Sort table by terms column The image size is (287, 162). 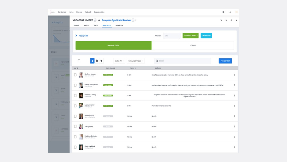click(133, 68)
